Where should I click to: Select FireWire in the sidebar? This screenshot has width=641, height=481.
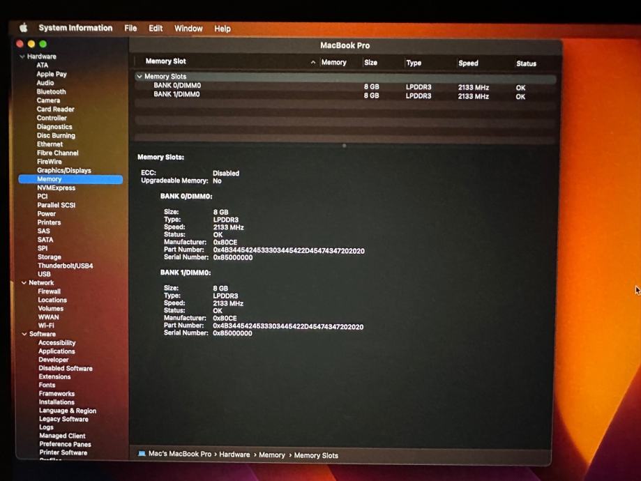50,162
